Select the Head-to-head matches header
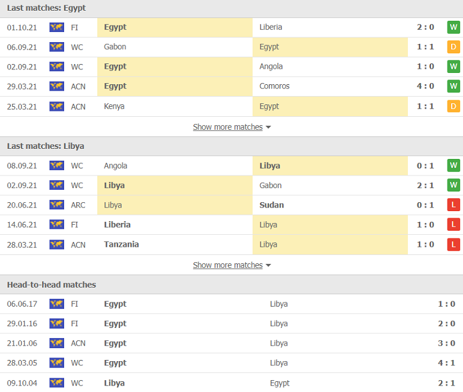This screenshot has height=392, width=463. [x=52, y=285]
